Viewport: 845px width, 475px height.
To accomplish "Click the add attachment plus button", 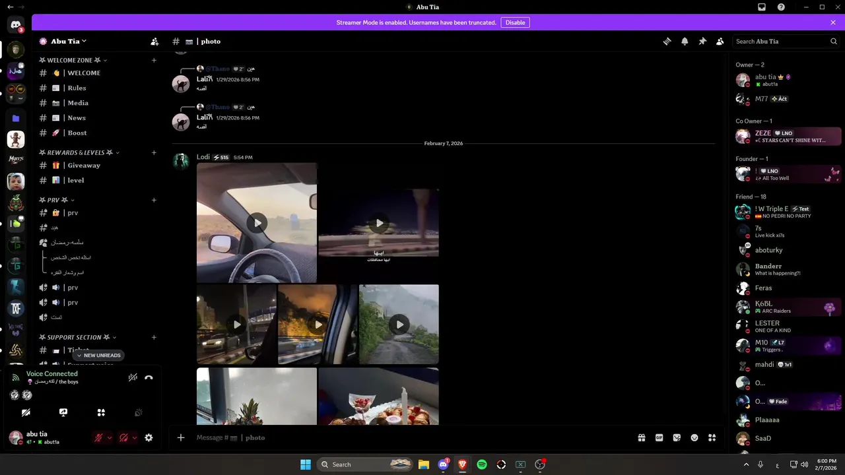I will (181, 437).
